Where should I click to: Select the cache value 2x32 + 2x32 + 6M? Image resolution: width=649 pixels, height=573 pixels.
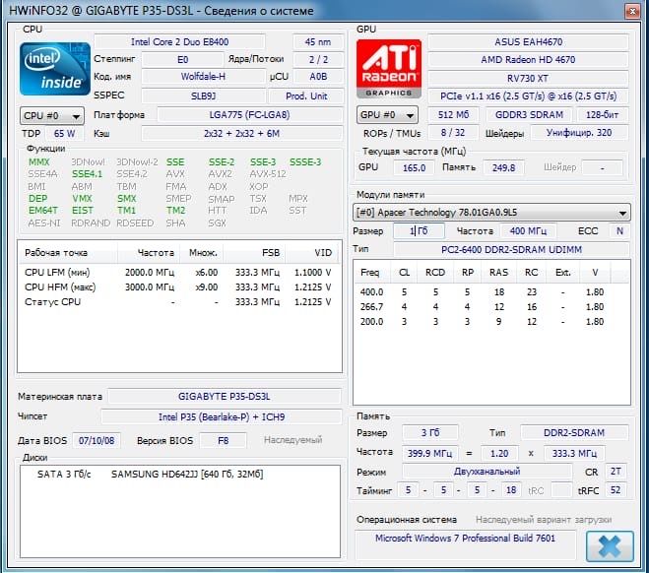pos(241,134)
